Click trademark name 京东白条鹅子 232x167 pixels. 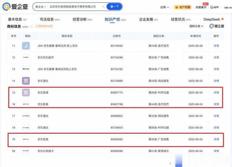click(x=46, y=151)
